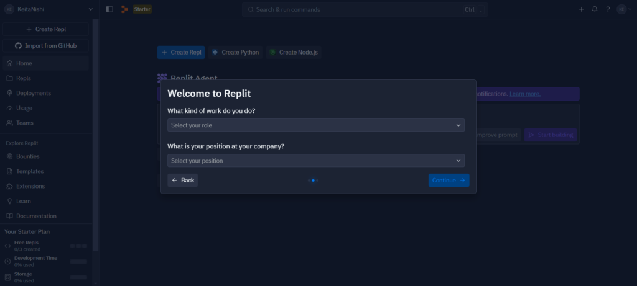Viewport: 637px width, 286px height.
Task: Follow the Learn more link
Action: (x=525, y=94)
